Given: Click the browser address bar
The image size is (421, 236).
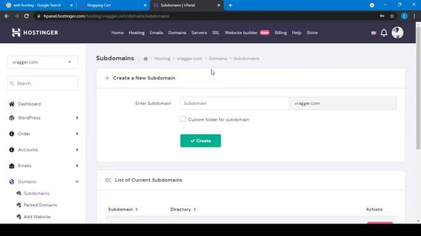Looking at the screenshot, I should [x=204, y=16].
